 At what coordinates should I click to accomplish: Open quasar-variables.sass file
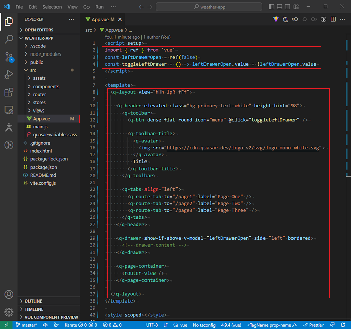coord(49,134)
